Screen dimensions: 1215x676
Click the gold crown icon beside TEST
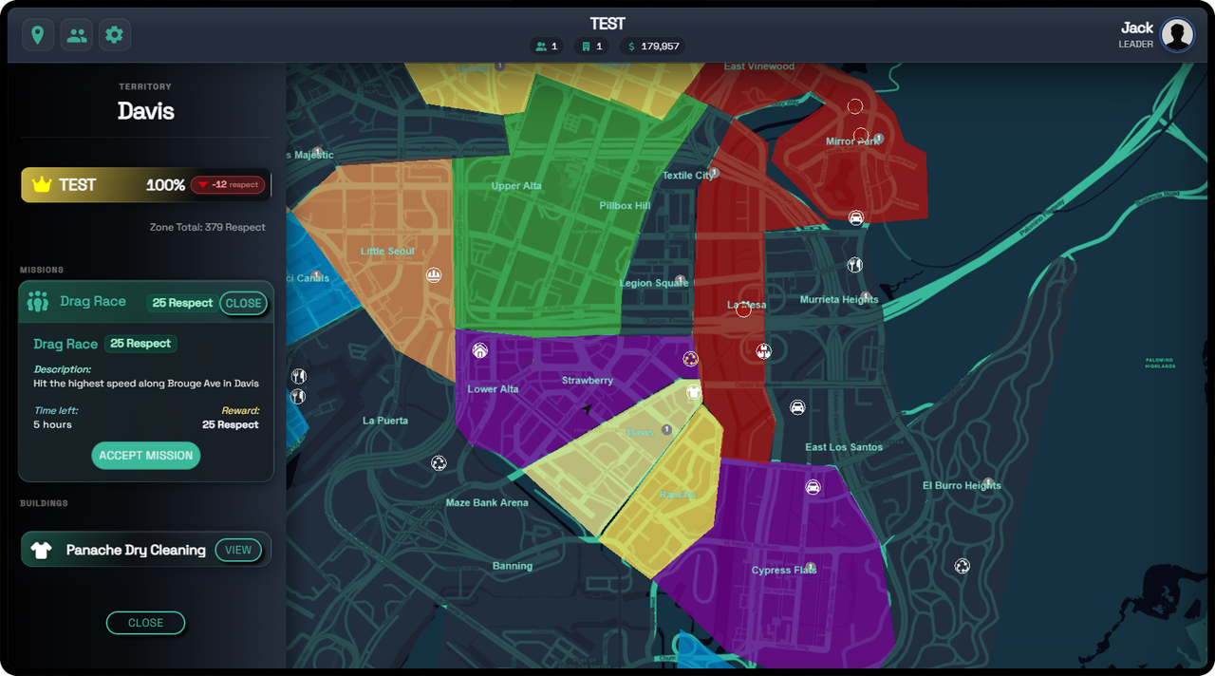tap(41, 185)
